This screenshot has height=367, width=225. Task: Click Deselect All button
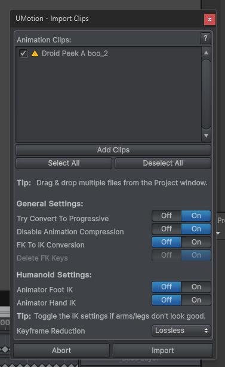[163, 163]
